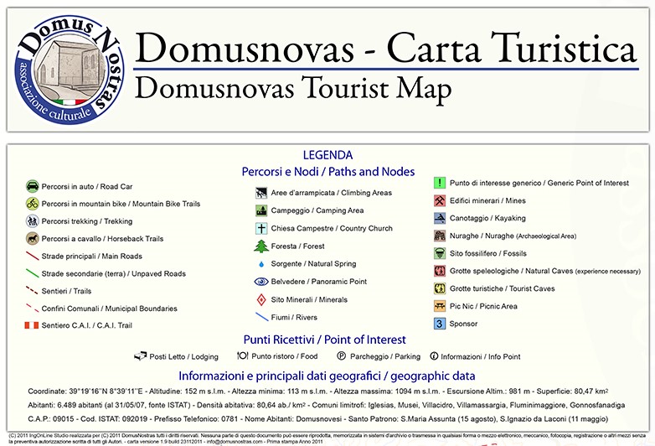Click the 'Abitanti: 6.489 abitanti' text
Screen dimensions: 655x446
pos(65,405)
